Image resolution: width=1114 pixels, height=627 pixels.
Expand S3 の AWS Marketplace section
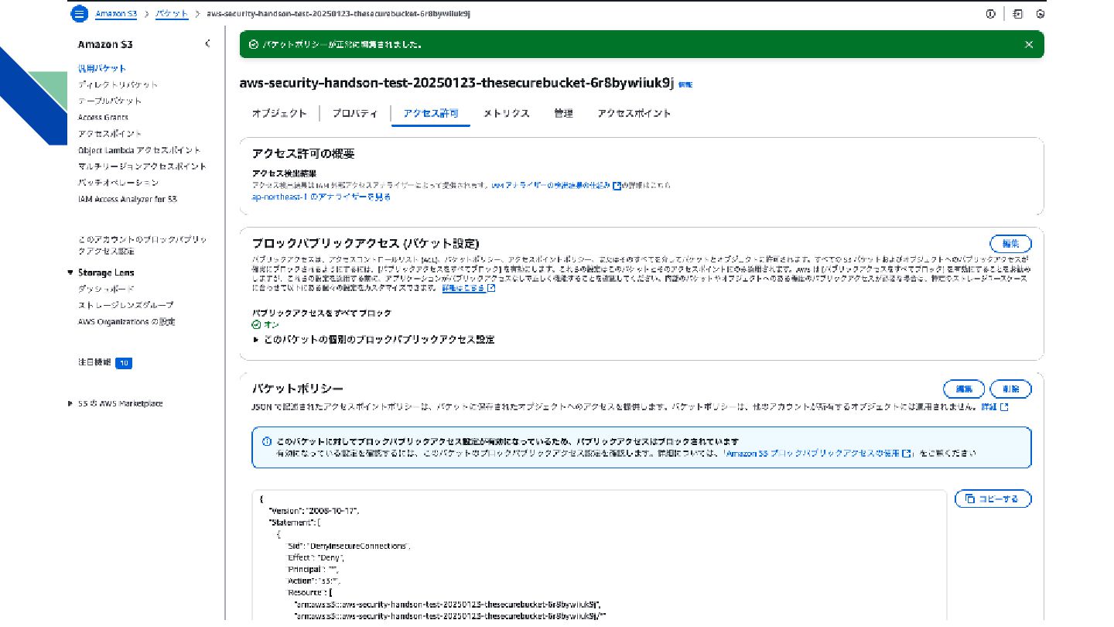point(70,403)
